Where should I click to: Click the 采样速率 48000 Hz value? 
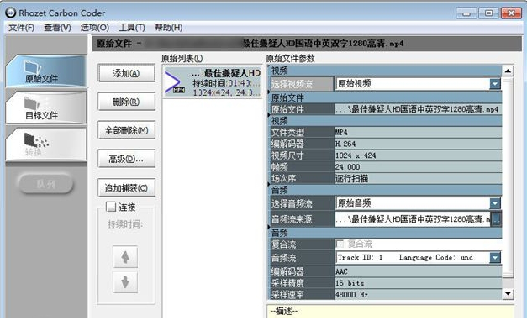(x=418, y=294)
